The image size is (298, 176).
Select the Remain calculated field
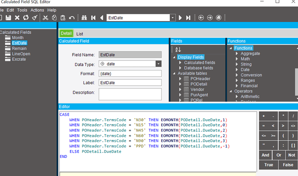[x=19, y=48]
